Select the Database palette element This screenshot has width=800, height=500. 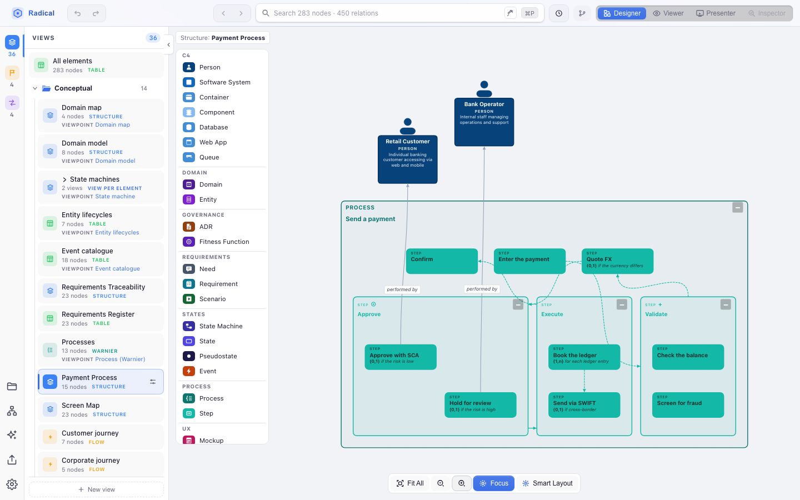coord(222,127)
